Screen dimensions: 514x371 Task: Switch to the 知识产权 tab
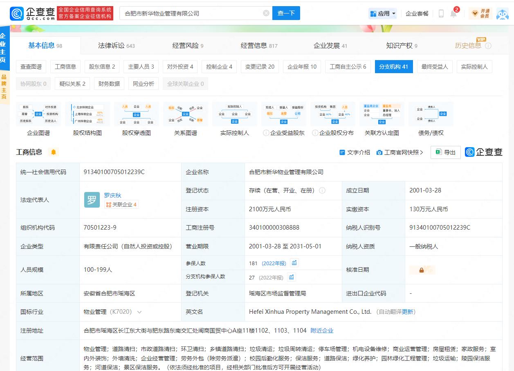pyautogui.click(x=402, y=46)
